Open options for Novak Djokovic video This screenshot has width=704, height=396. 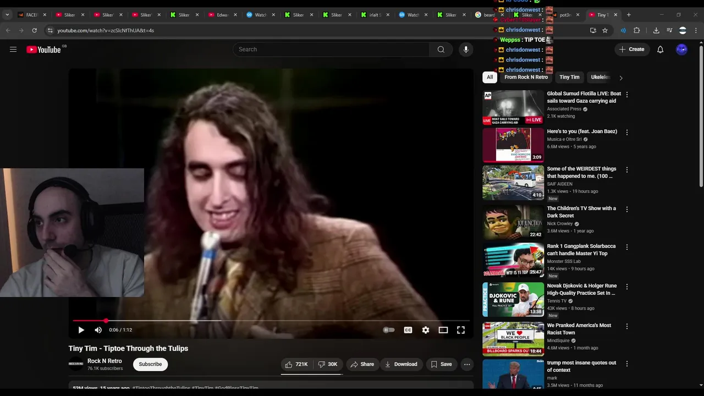pyautogui.click(x=626, y=287)
